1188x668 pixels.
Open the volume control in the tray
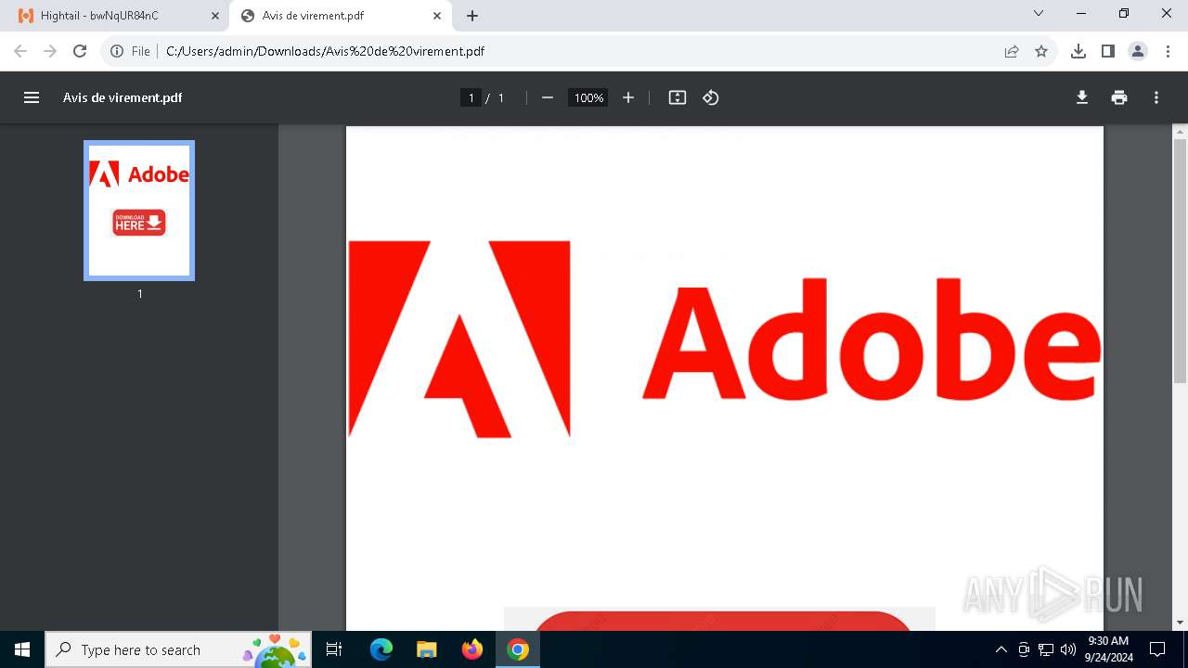click(x=1068, y=649)
